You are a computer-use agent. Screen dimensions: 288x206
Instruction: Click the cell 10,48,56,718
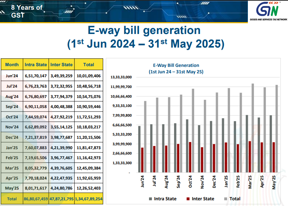pyautogui.click(x=89, y=86)
